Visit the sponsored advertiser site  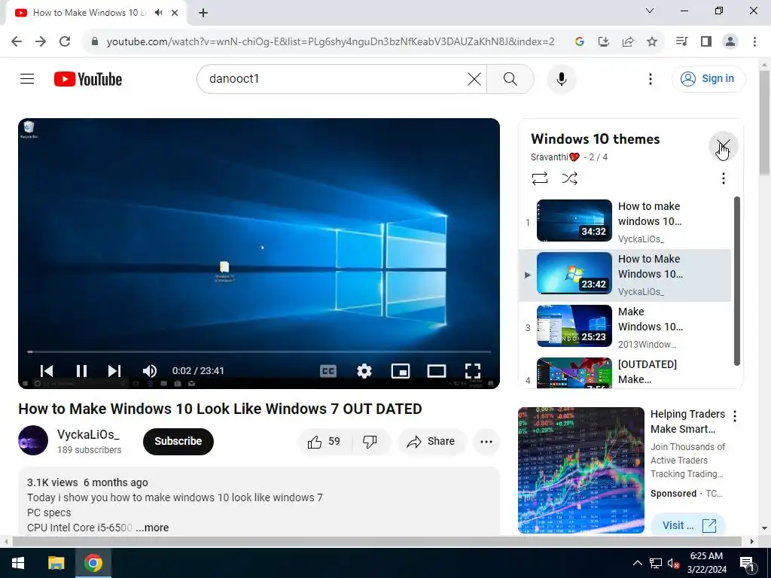(688, 525)
